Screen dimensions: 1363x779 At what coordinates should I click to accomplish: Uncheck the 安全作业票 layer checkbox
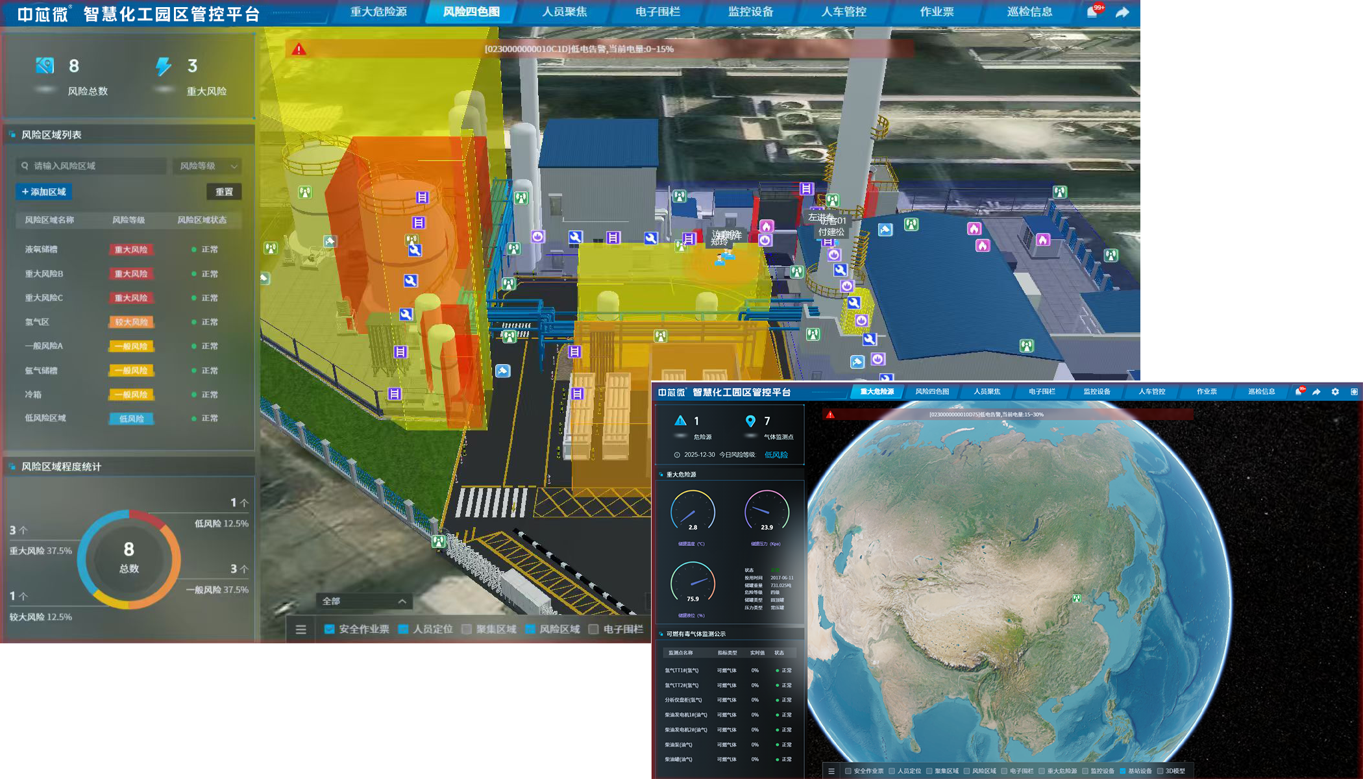pyautogui.click(x=329, y=629)
